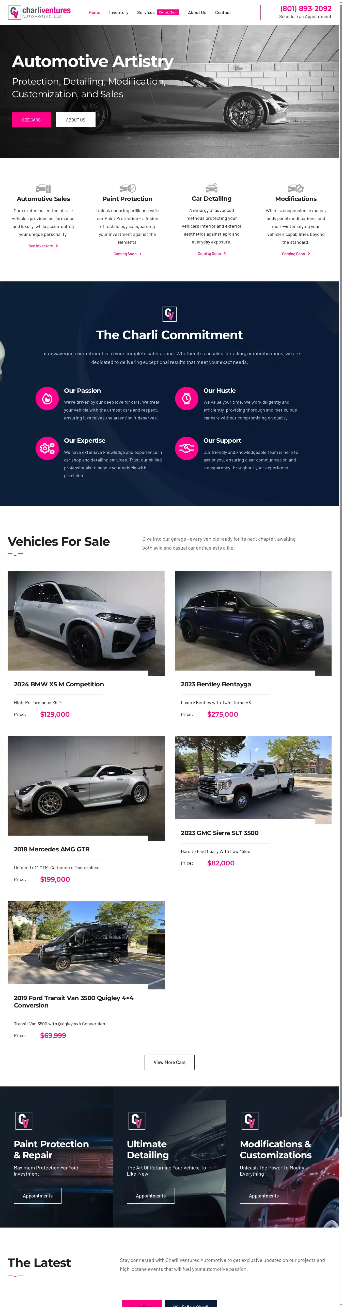The image size is (343, 1307).
Task: Click the pink SEE CARS button
Action: (x=31, y=120)
